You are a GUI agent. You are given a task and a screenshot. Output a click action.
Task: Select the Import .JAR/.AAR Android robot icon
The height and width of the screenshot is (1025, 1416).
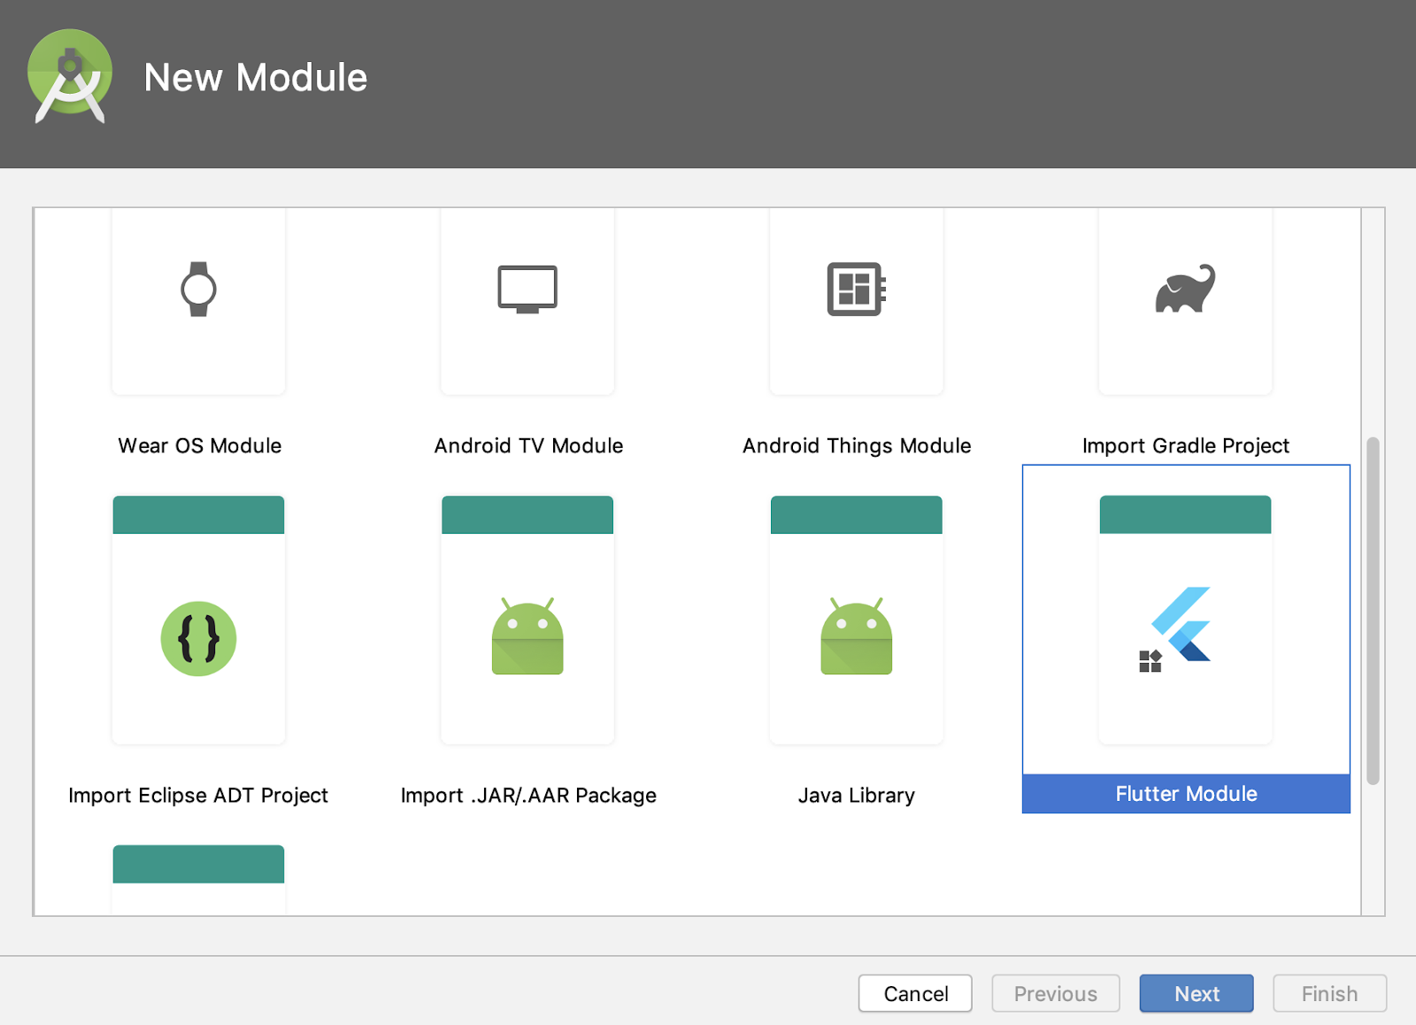coord(527,636)
